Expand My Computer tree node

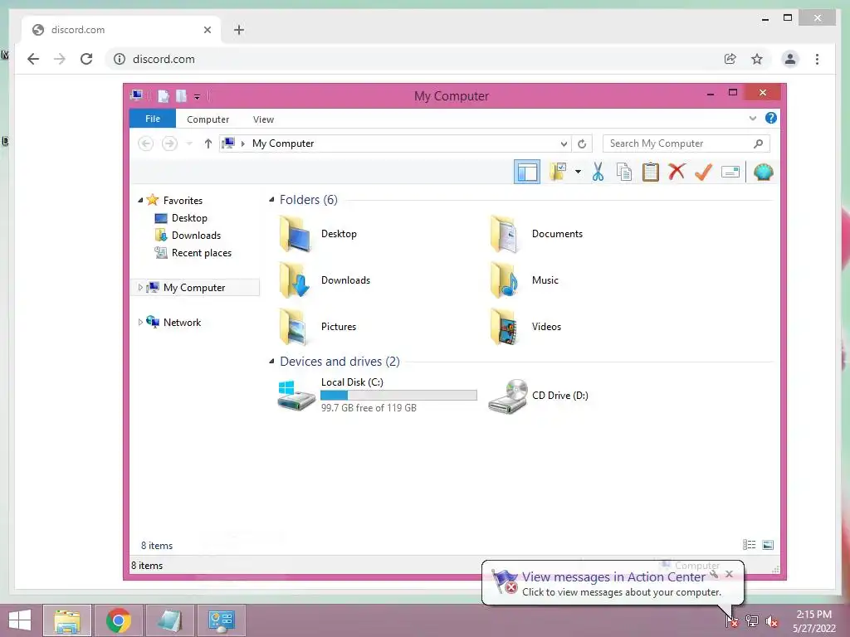140,288
